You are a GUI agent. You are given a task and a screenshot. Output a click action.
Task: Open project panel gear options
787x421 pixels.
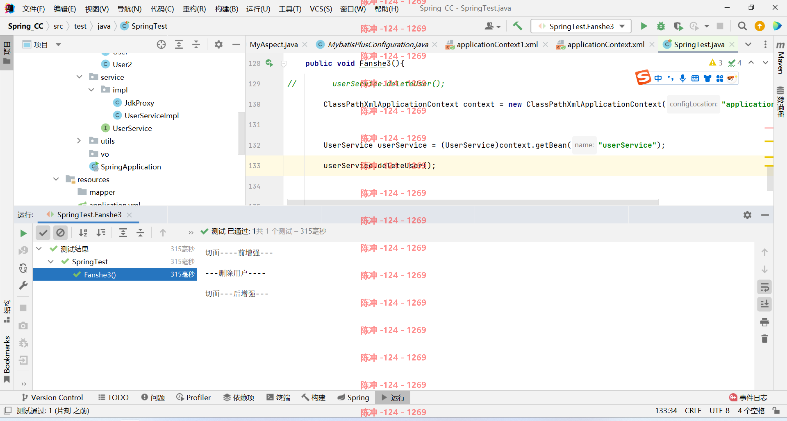218,45
